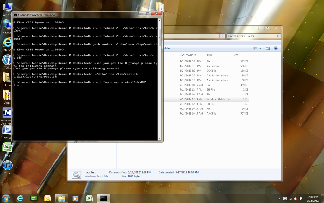Click the Explorer help icon
The image size is (324, 203).
pos(276,48)
